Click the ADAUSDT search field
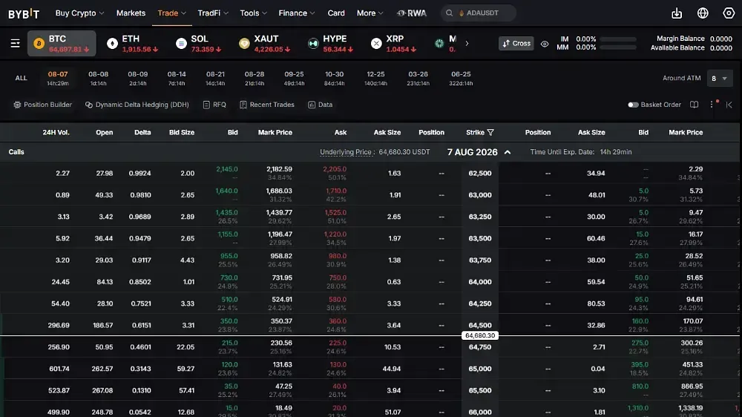This screenshot has height=417, width=742. click(479, 13)
